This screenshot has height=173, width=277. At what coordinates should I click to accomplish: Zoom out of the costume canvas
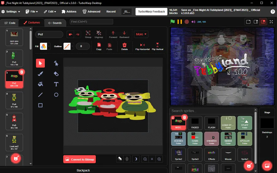[x=145, y=159]
